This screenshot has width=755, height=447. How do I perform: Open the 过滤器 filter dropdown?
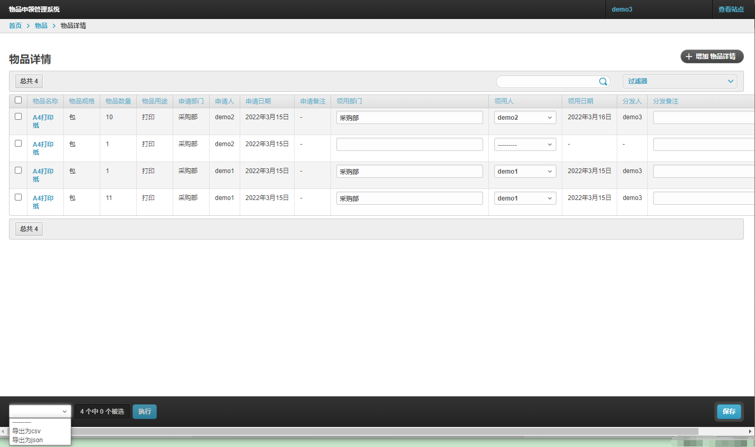[x=680, y=81]
